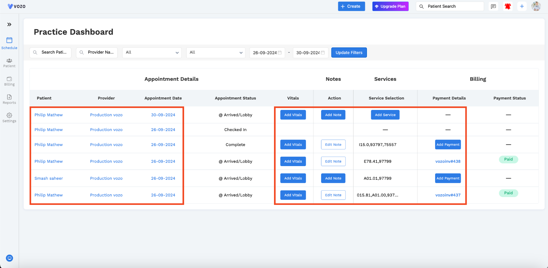Click Add Vitals in the vozoinv#438 row

click(293, 161)
